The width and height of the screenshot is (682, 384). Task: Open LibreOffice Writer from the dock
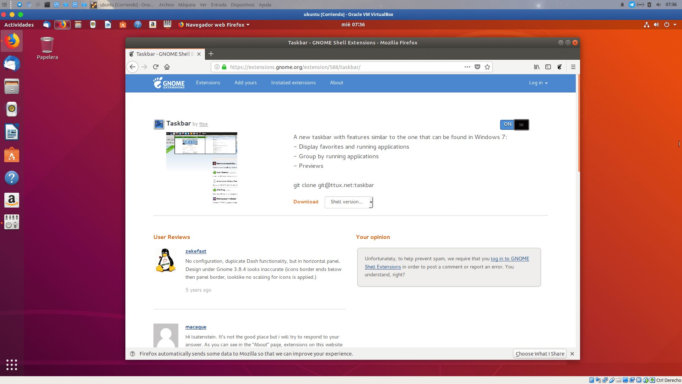pyautogui.click(x=12, y=132)
